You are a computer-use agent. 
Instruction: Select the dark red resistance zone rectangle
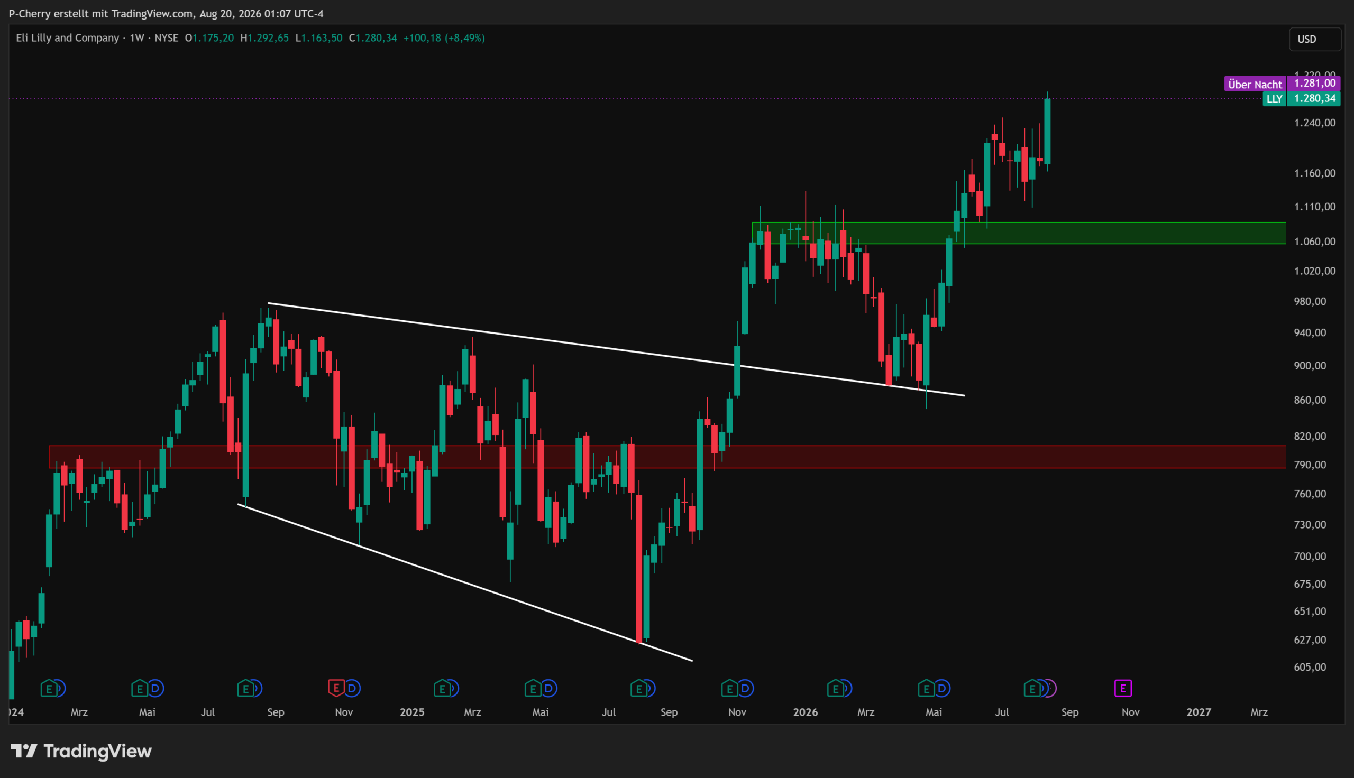click(667, 457)
